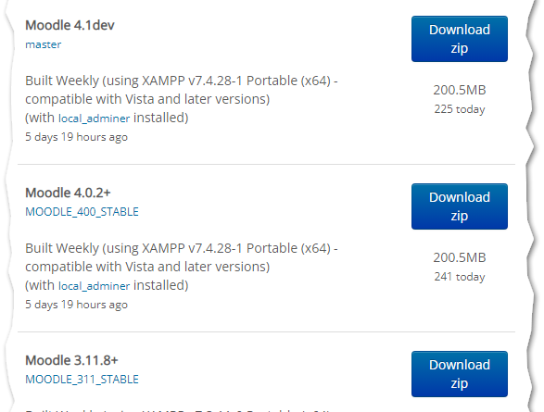The width and height of the screenshot is (544, 412).
Task: Click the Moodle 3.11.8+ heading
Action: (x=71, y=360)
